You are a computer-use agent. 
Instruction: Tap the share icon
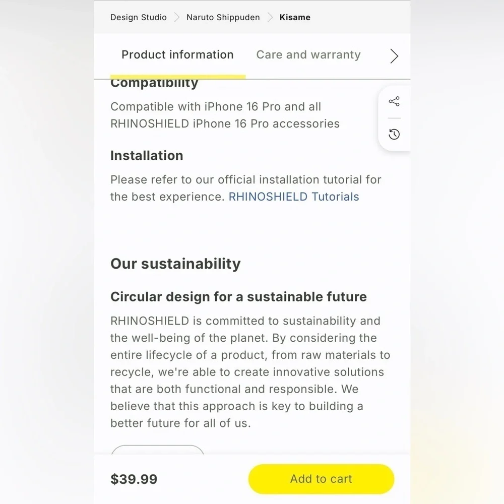[394, 102]
